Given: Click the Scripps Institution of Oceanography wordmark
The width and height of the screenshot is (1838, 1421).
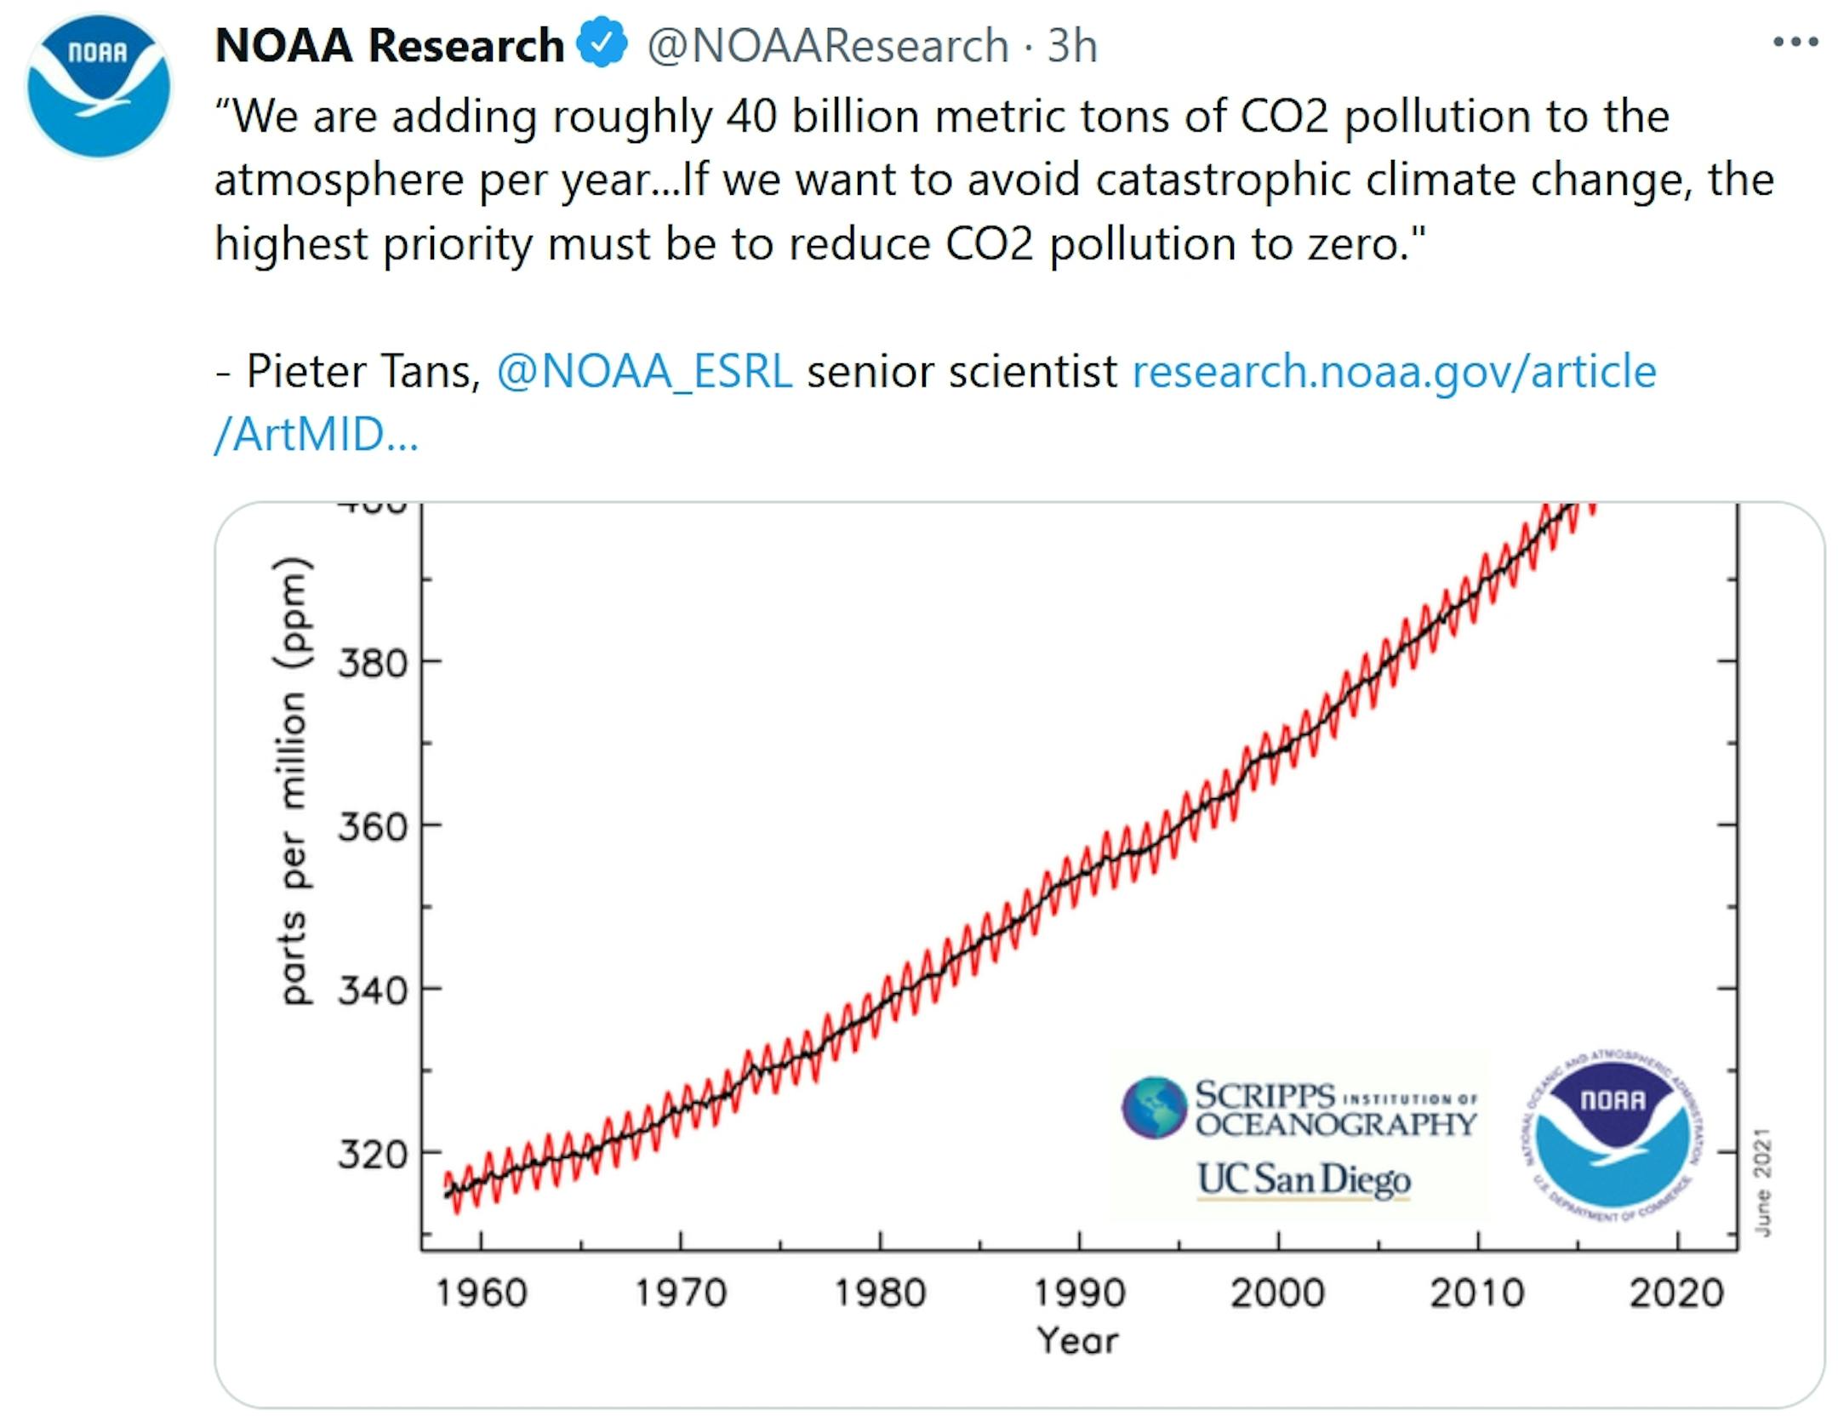Looking at the screenshot, I should point(1336,1109).
